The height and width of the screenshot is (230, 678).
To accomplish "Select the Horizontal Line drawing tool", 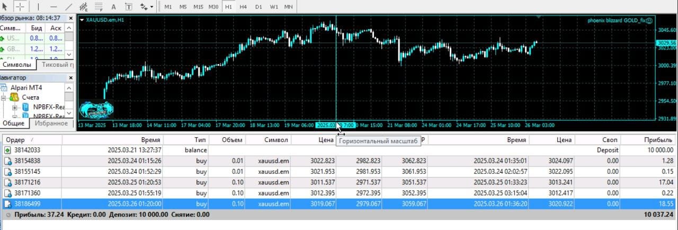I will (x=53, y=6).
